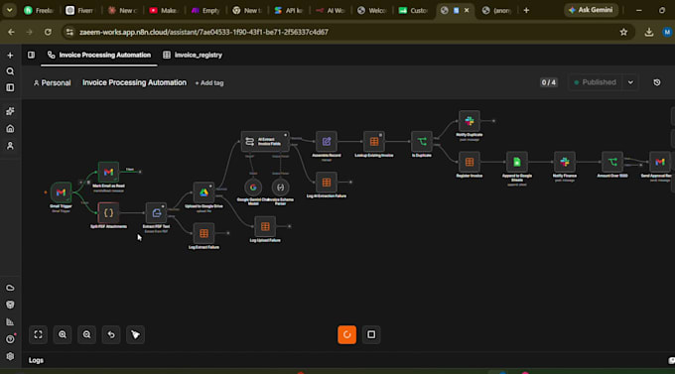Open browser downloads icon

click(649, 32)
